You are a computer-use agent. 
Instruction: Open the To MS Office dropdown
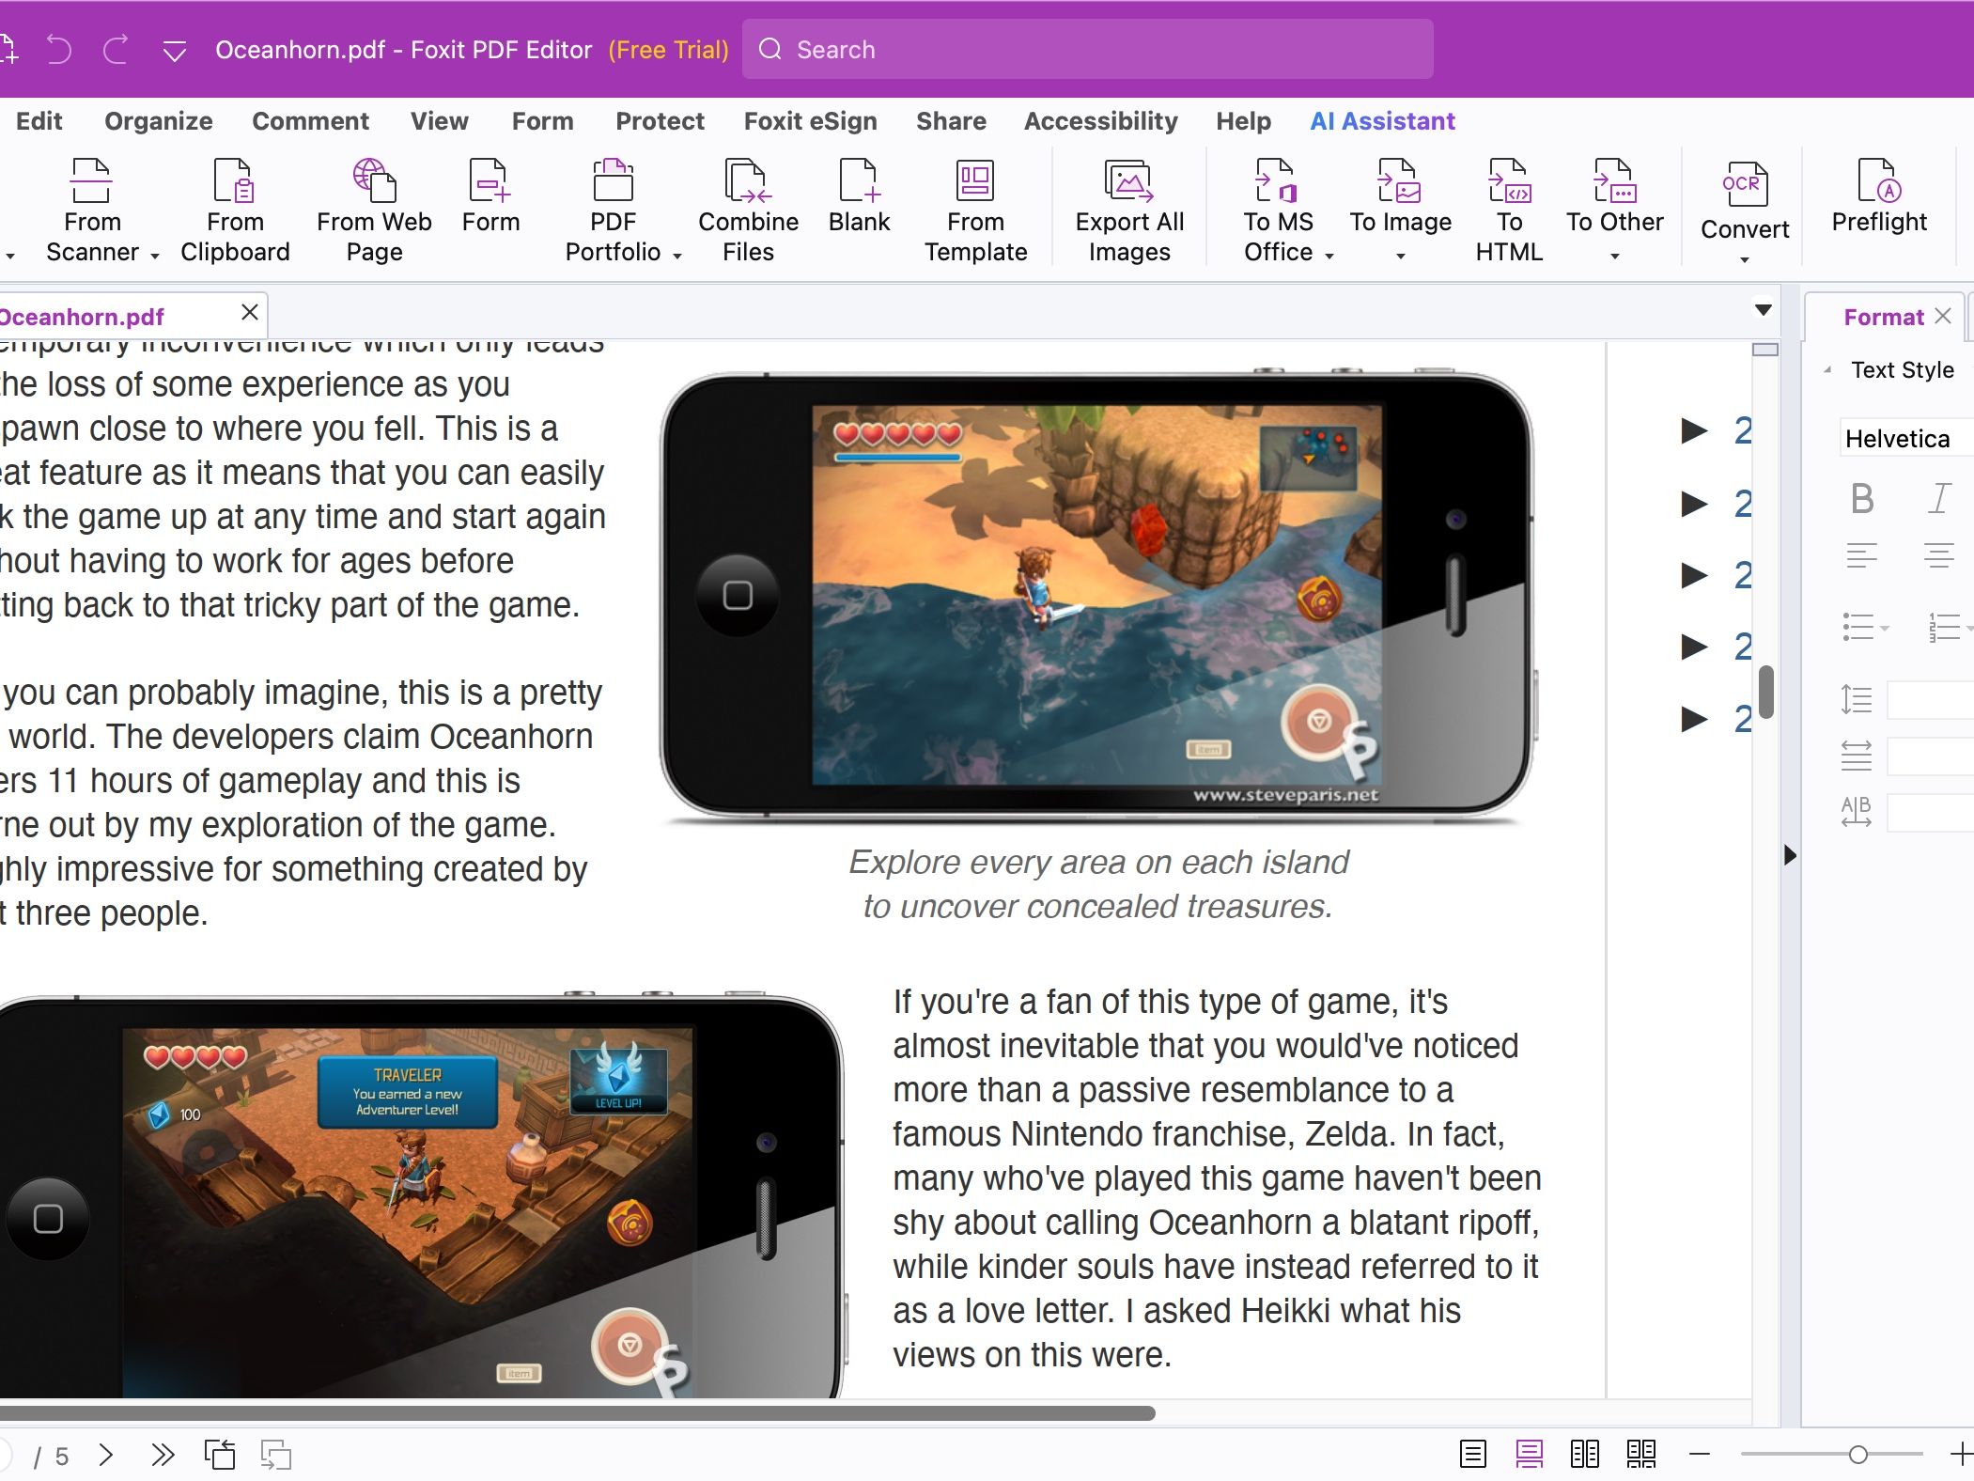tap(1329, 256)
